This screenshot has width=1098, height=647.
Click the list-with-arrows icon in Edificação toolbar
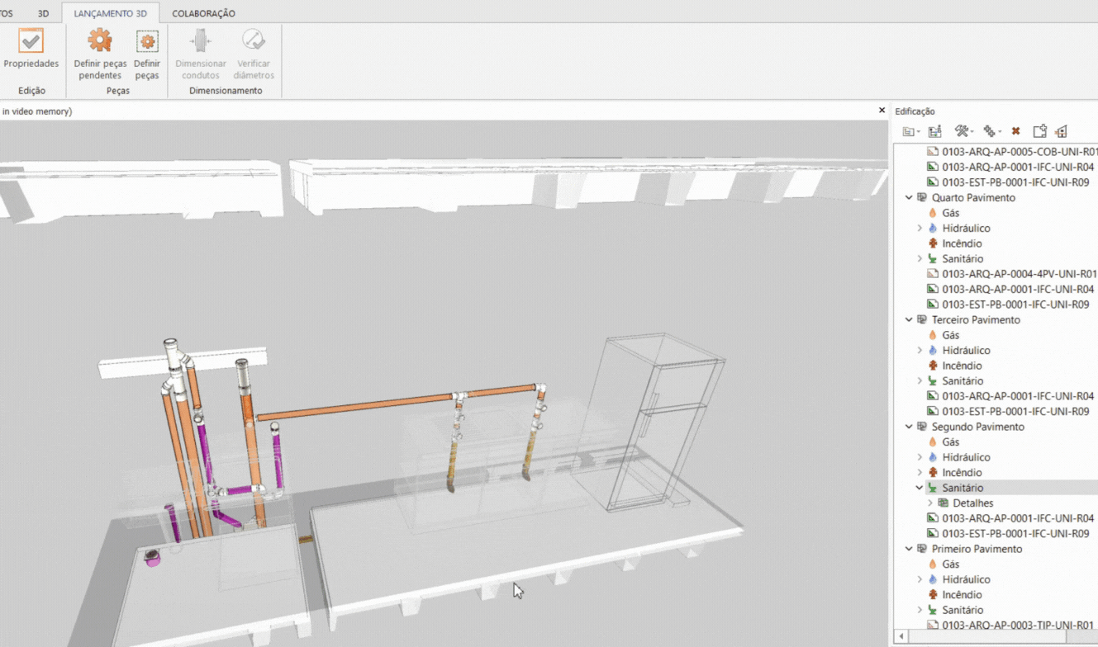(x=935, y=131)
